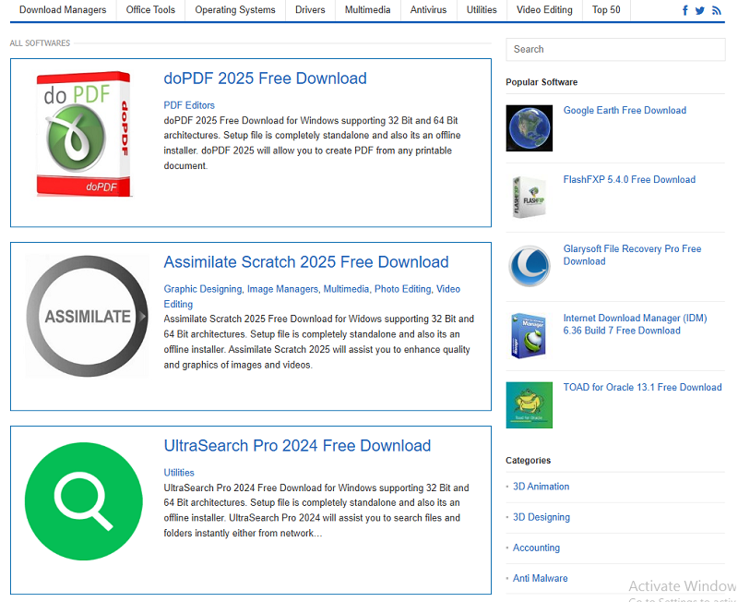Image resolution: width=738 pixels, height=602 pixels.
Task: Open the Accounting category
Action: pos(536,548)
